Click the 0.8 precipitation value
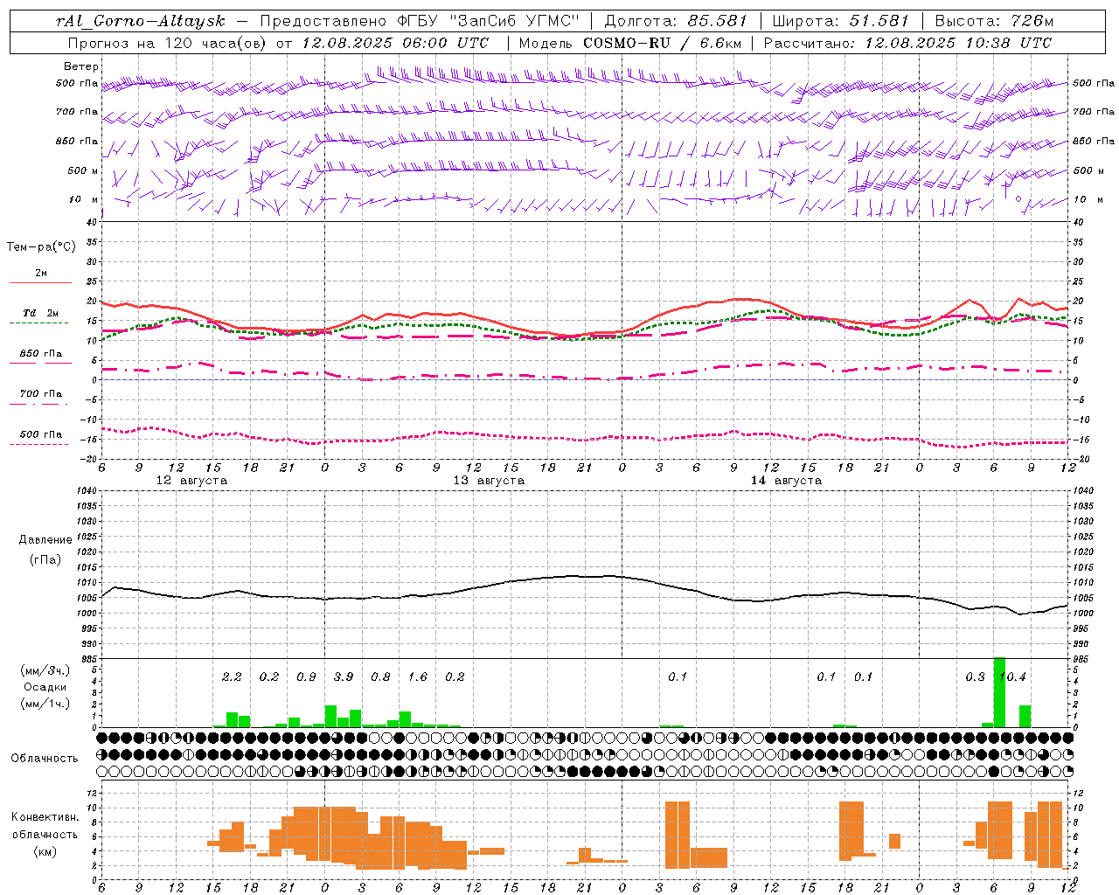This screenshot has height=895, width=1119. click(380, 676)
